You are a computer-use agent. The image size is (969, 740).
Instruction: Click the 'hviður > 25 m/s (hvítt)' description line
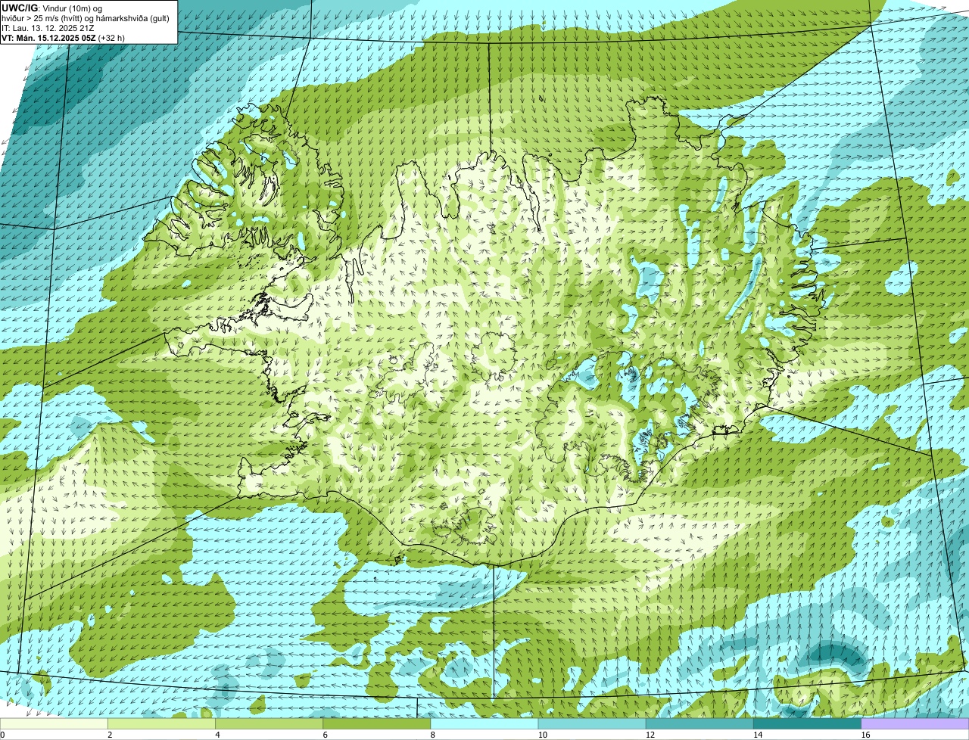[x=85, y=17]
